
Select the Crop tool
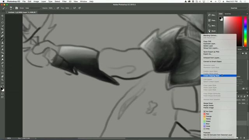click(2, 29)
